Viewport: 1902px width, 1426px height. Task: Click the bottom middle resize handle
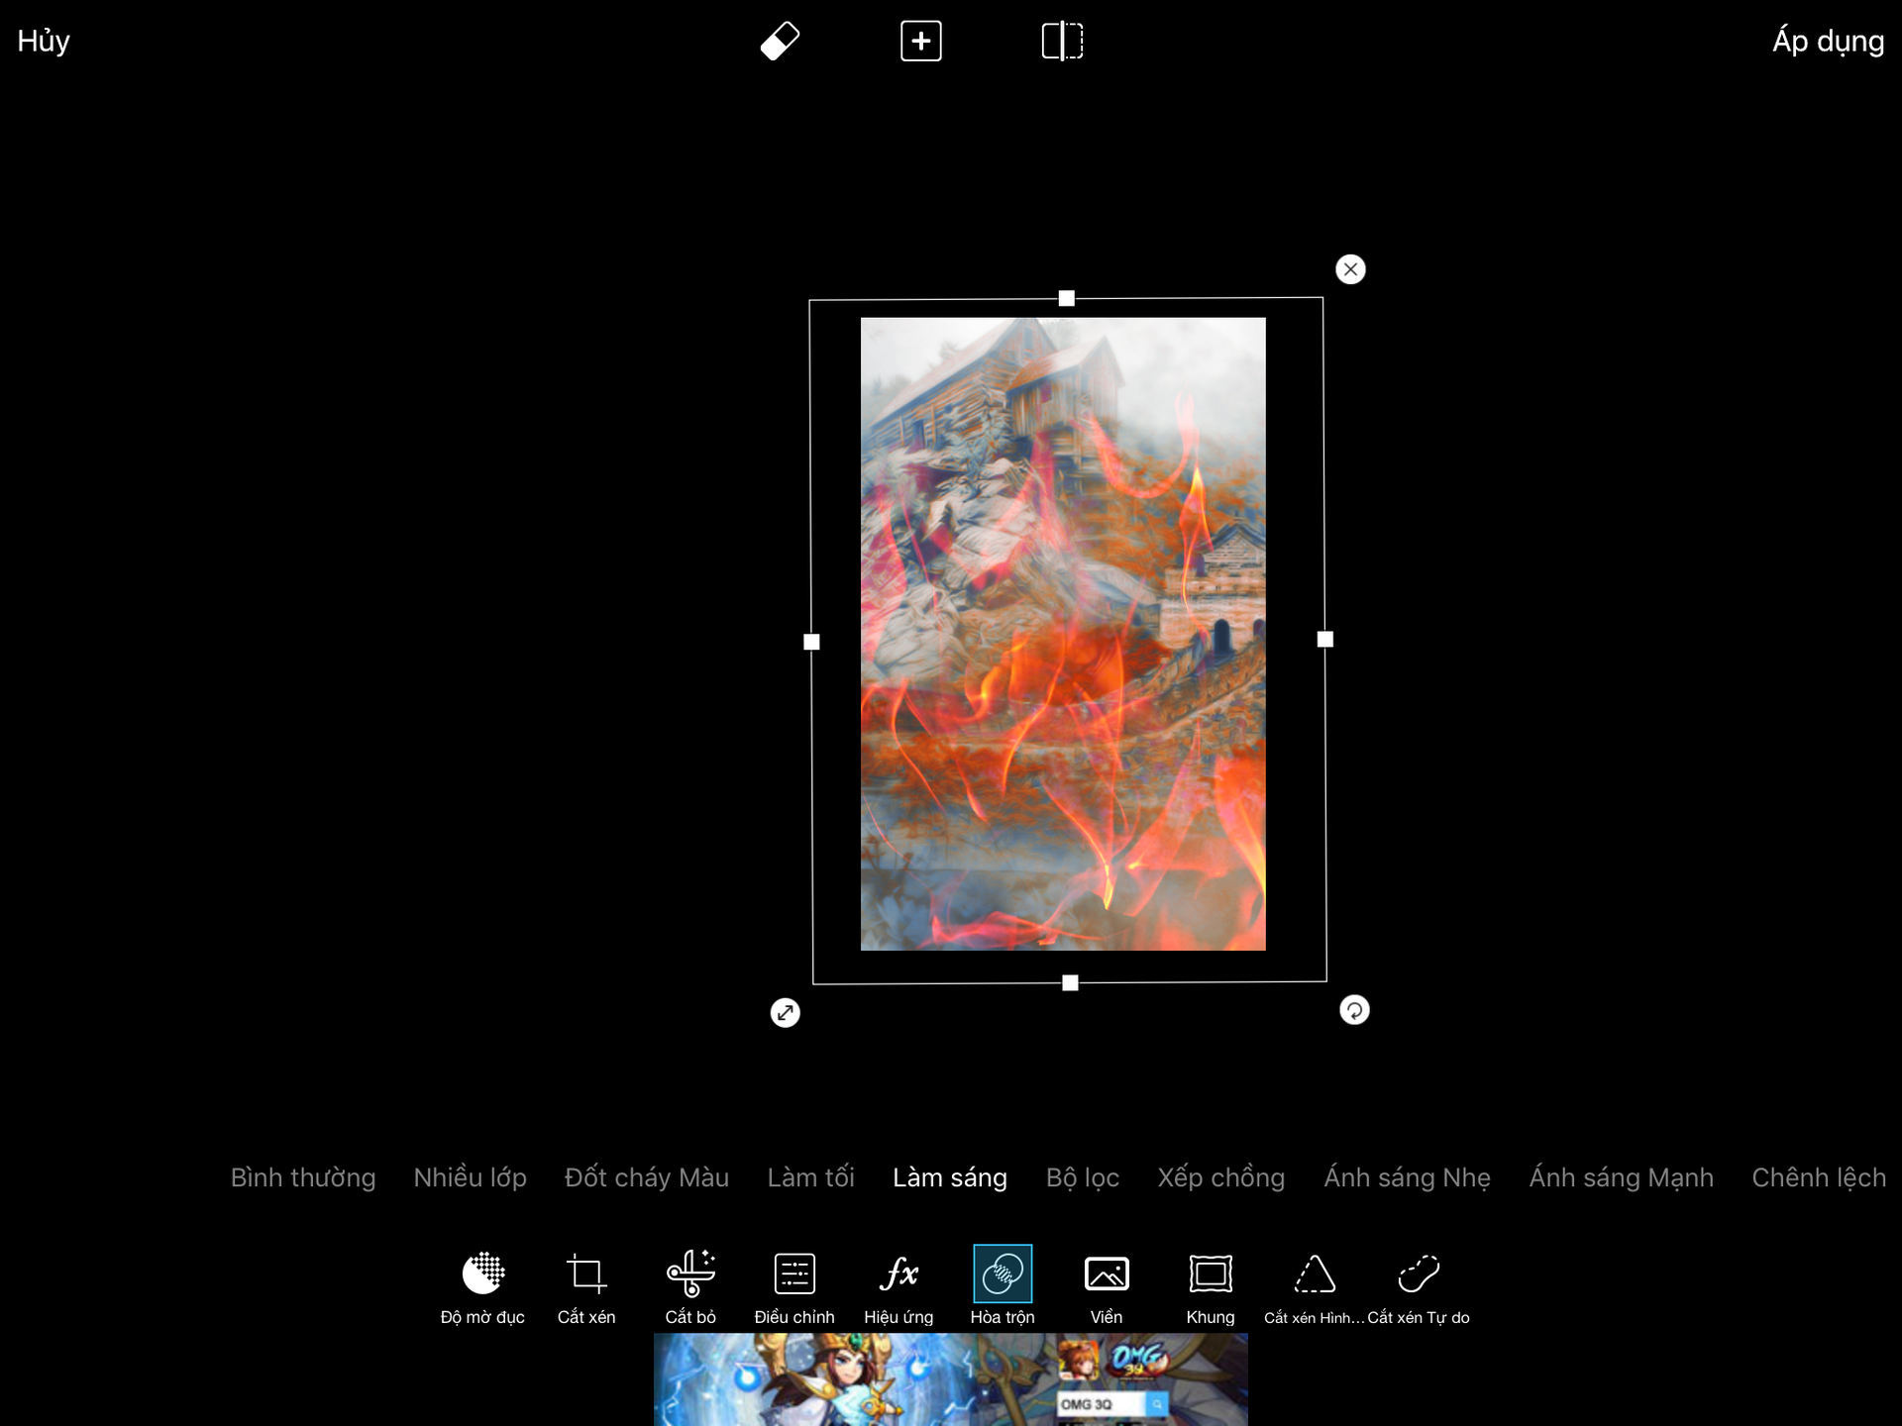click(1070, 982)
